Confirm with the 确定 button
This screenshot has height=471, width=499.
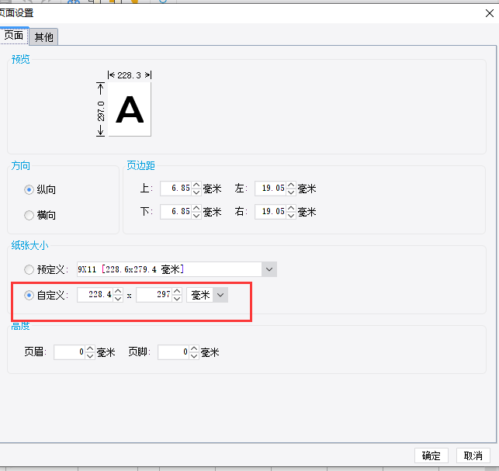(x=431, y=455)
